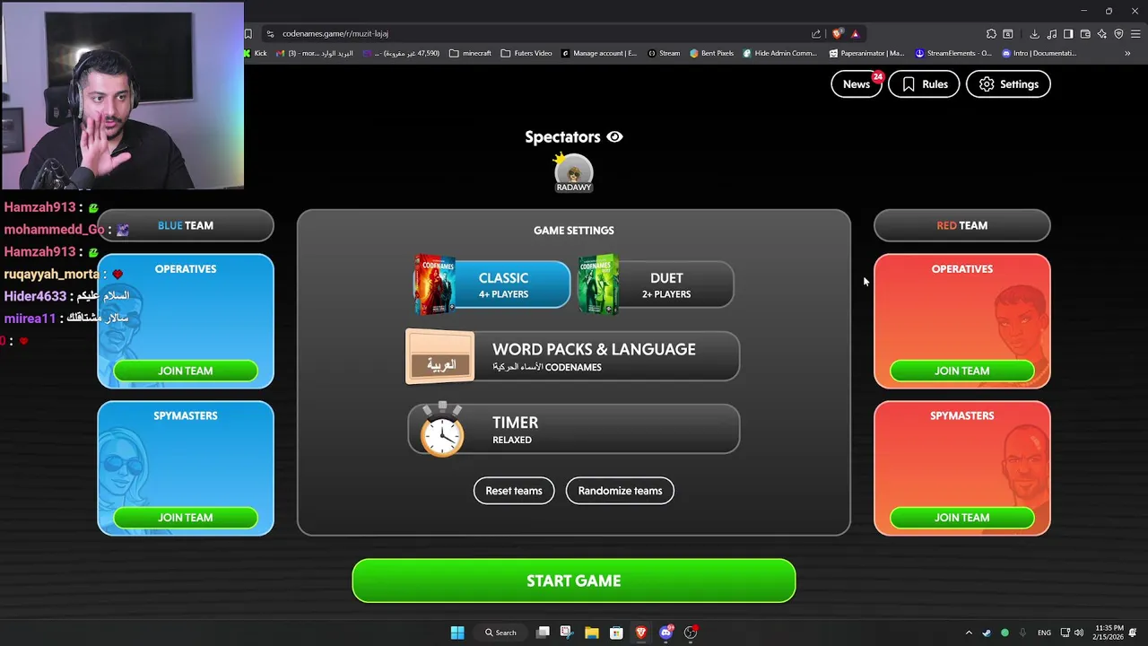Open the Intro Documentation bookmark

click(x=1039, y=53)
